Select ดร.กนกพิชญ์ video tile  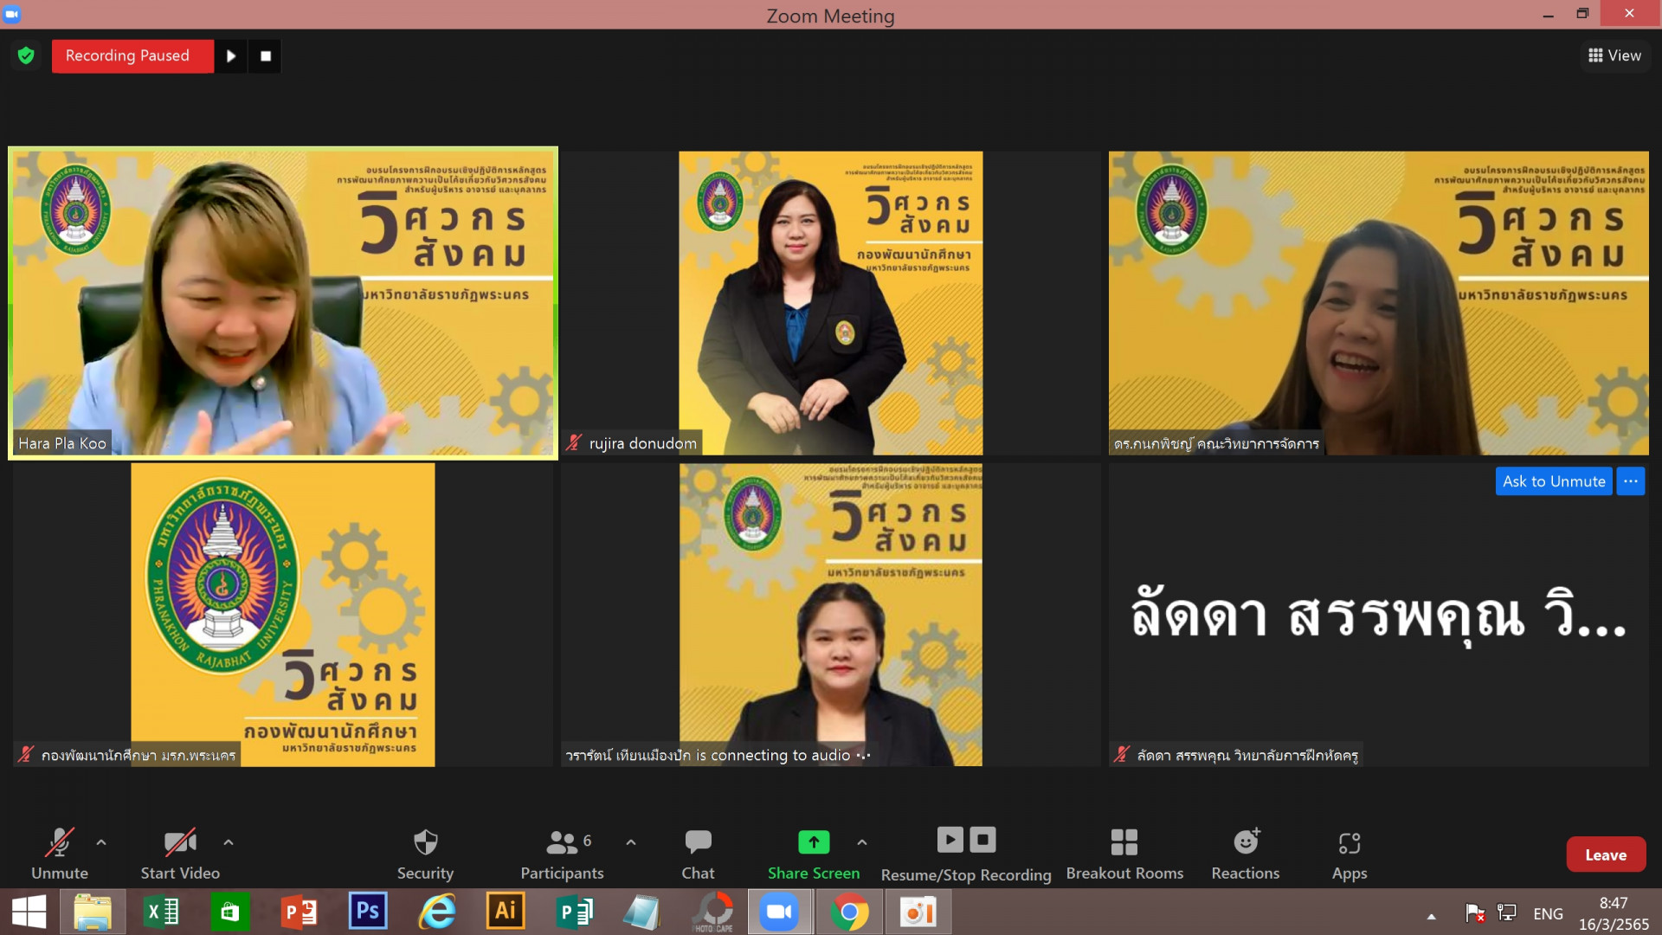[x=1379, y=303]
